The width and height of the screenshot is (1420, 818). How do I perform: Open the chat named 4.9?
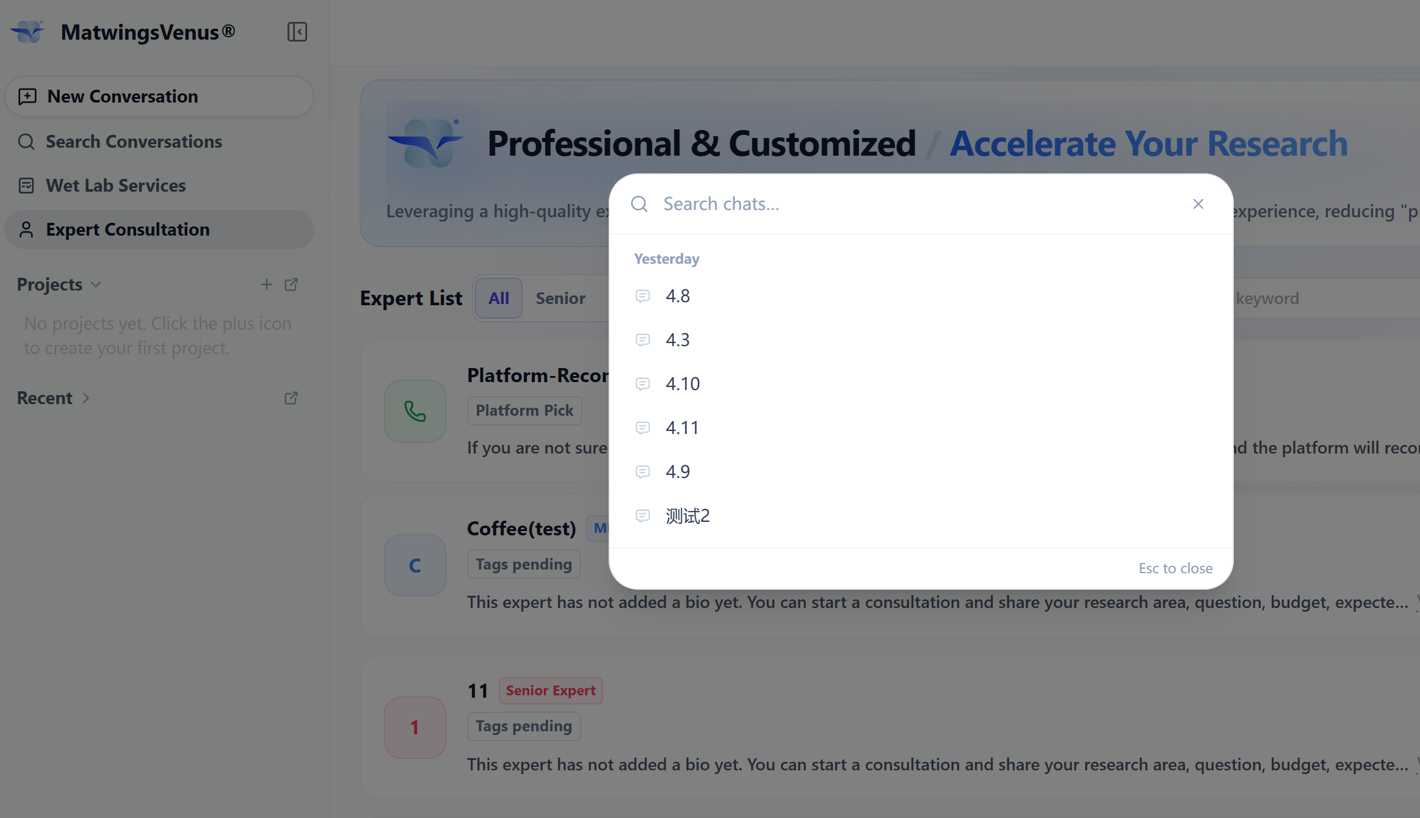click(921, 472)
